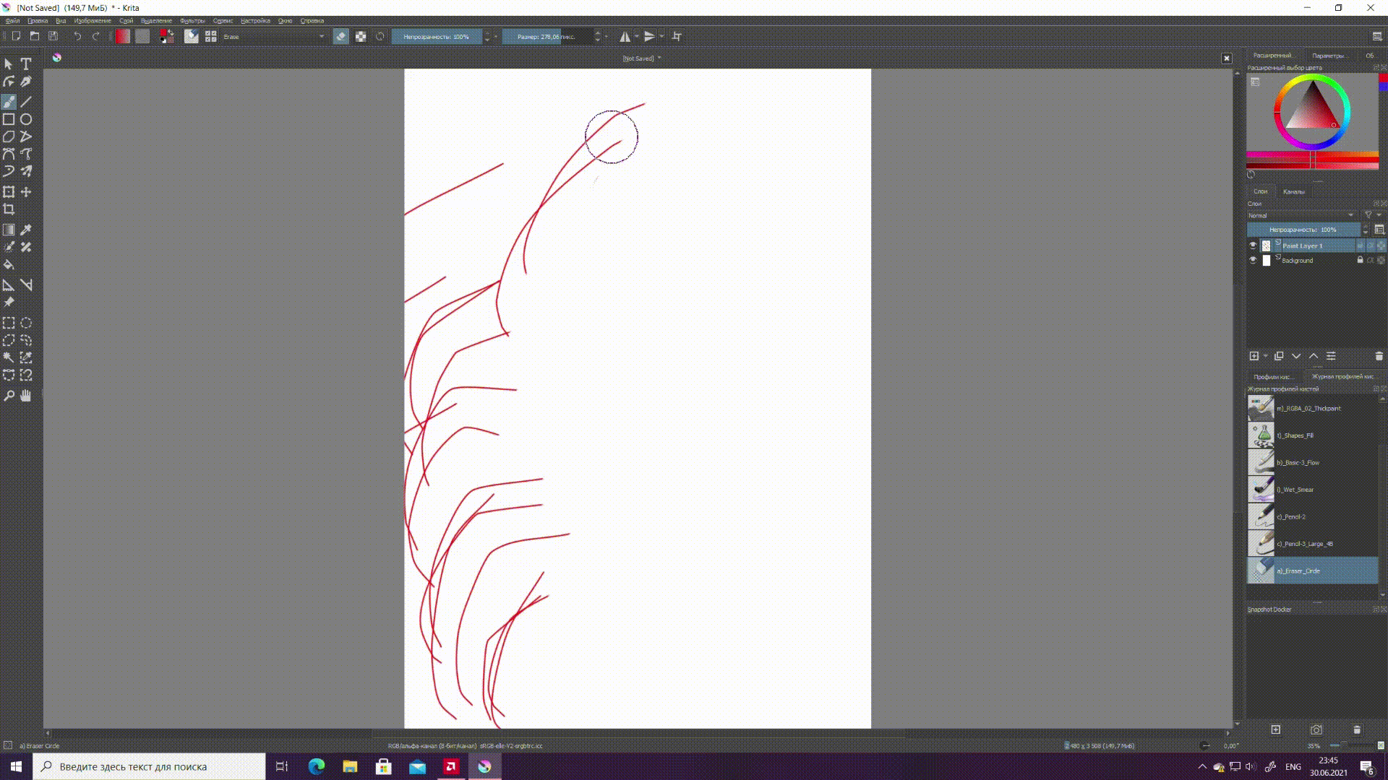Select the Zoom tool
The height and width of the screenshot is (780, 1388).
pyautogui.click(x=9, y=396)
